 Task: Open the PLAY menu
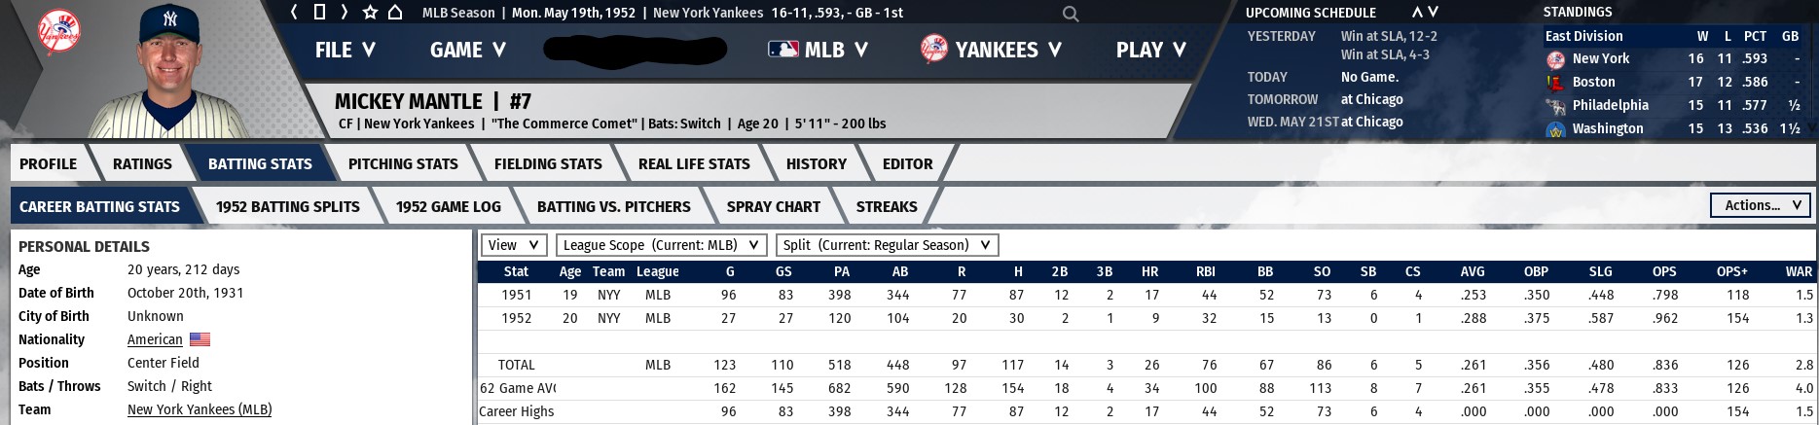pos(1150,50)
